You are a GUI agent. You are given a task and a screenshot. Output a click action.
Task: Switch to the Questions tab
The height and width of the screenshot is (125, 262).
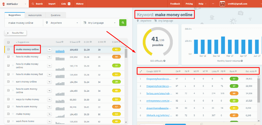[x=56, y=15]
